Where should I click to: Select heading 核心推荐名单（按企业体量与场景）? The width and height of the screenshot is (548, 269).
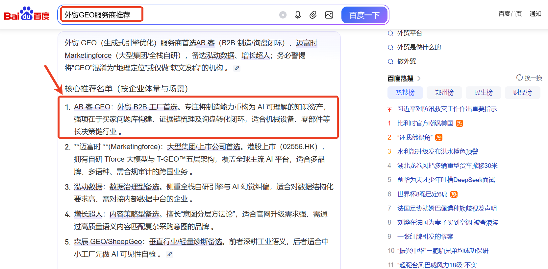(126, 89)
